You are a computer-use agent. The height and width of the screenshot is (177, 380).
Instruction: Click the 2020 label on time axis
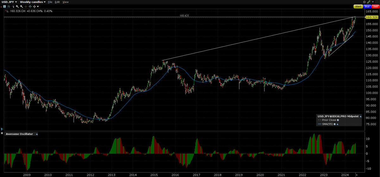click(260, 174)
